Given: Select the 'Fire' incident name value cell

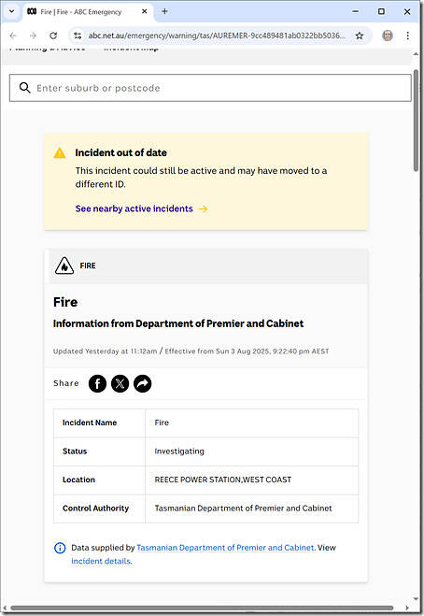Looking at the screenshot, I should [x=162, y=423].
